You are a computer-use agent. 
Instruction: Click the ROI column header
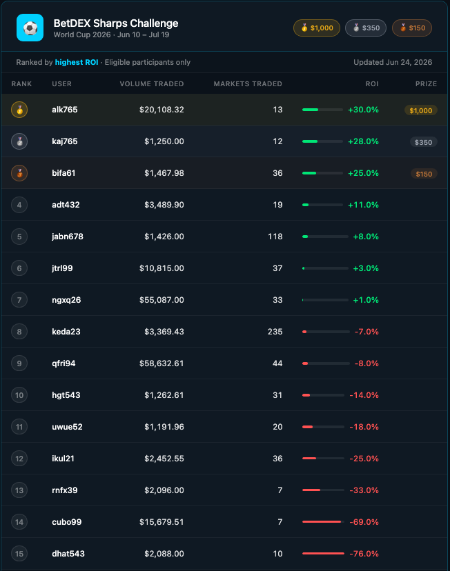[372, 83]
